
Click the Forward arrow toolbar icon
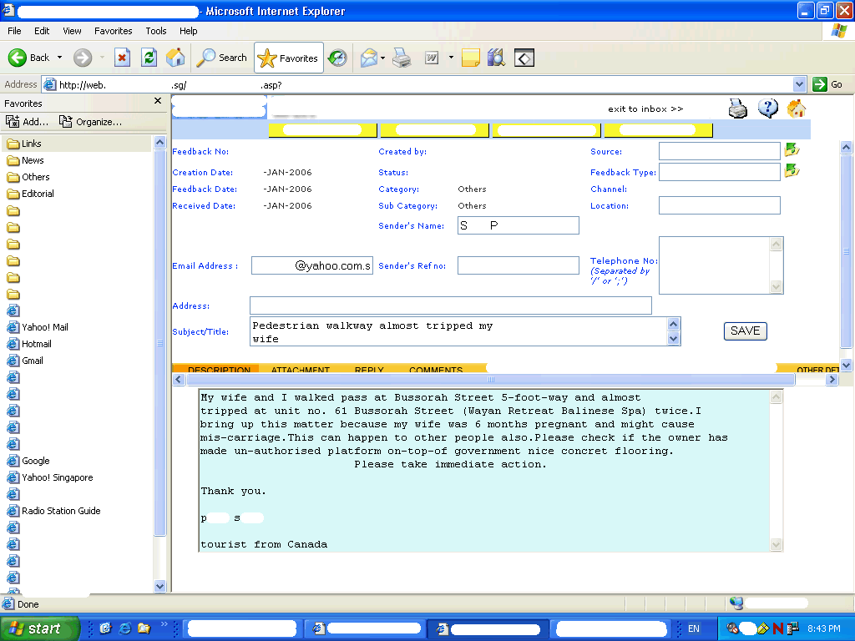point(83,58)
